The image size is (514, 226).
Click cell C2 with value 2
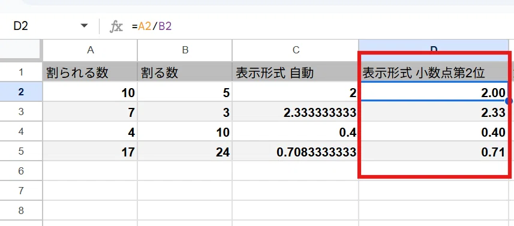click(296, 92)
